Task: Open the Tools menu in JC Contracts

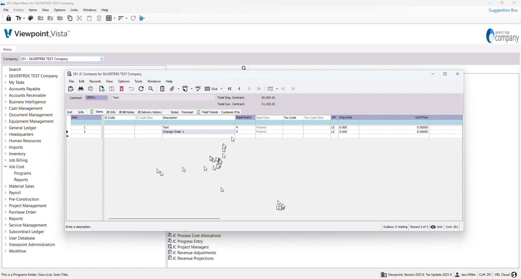Action: (x=138, y=81)
